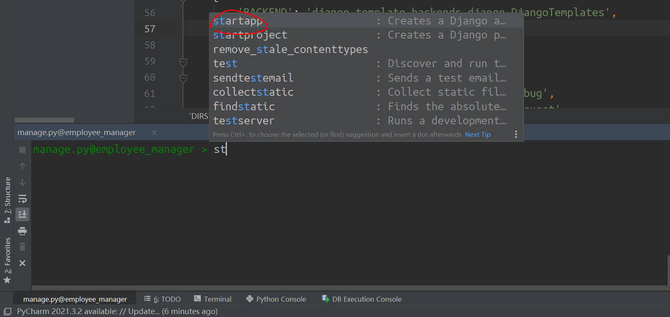Close the manage.py console with X

[22, 263]
